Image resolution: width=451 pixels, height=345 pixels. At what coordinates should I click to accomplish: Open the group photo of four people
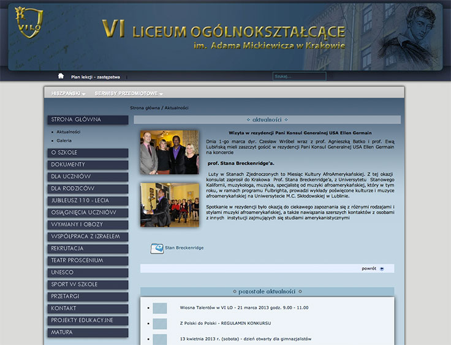point(169,152)
